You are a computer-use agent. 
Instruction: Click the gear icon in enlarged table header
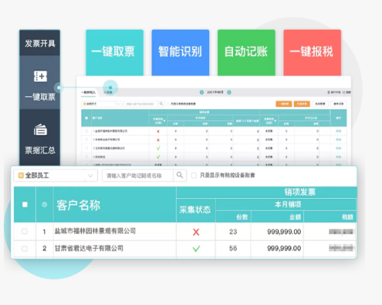[44, 204]
